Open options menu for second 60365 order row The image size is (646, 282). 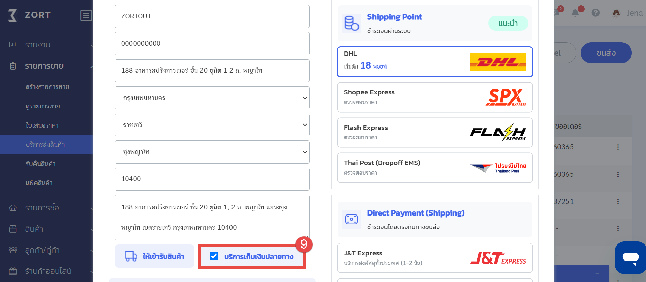pos(618,174)
